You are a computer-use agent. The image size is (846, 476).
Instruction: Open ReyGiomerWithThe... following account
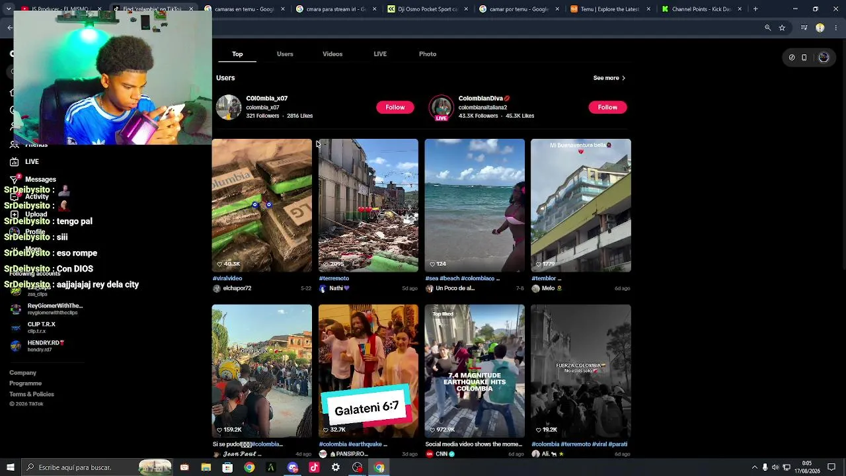pyautogui.click(x=48, y=309)
